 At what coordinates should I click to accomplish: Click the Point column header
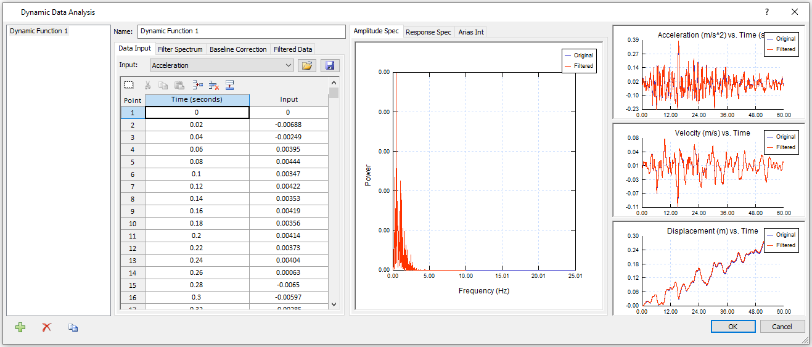click(133, 100)
